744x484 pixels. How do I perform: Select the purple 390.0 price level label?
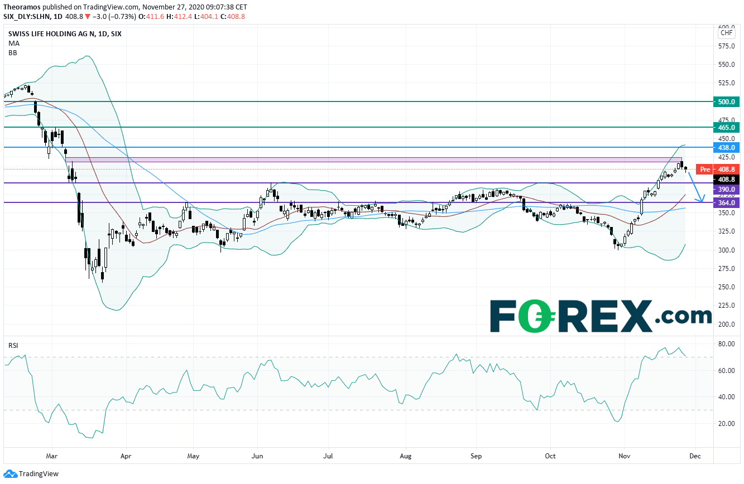[x=727, y=190]
